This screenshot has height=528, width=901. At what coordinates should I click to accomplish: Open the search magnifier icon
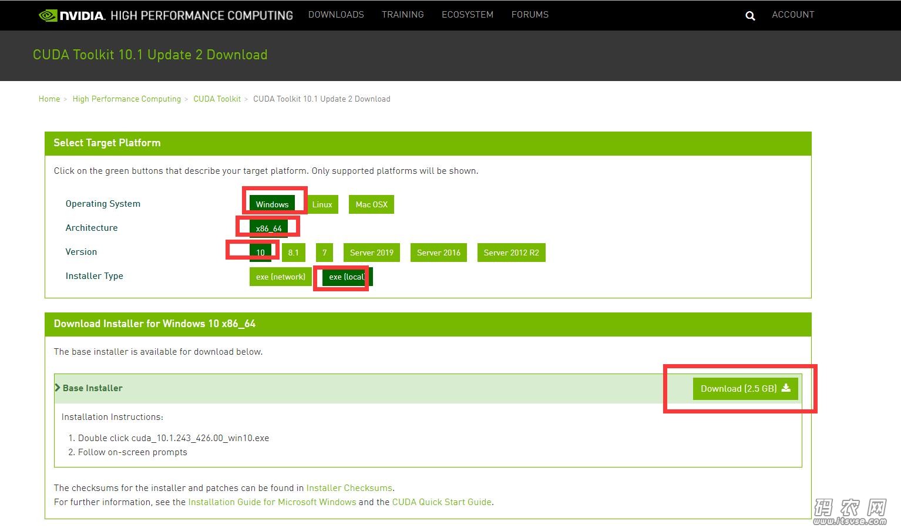750,16
